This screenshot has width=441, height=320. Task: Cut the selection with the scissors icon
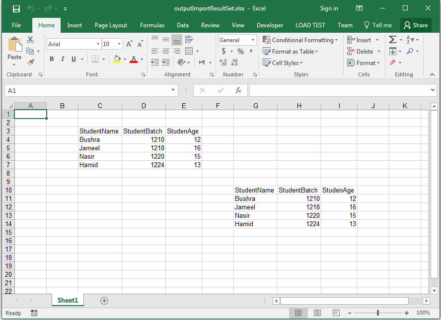pos(30,40)
